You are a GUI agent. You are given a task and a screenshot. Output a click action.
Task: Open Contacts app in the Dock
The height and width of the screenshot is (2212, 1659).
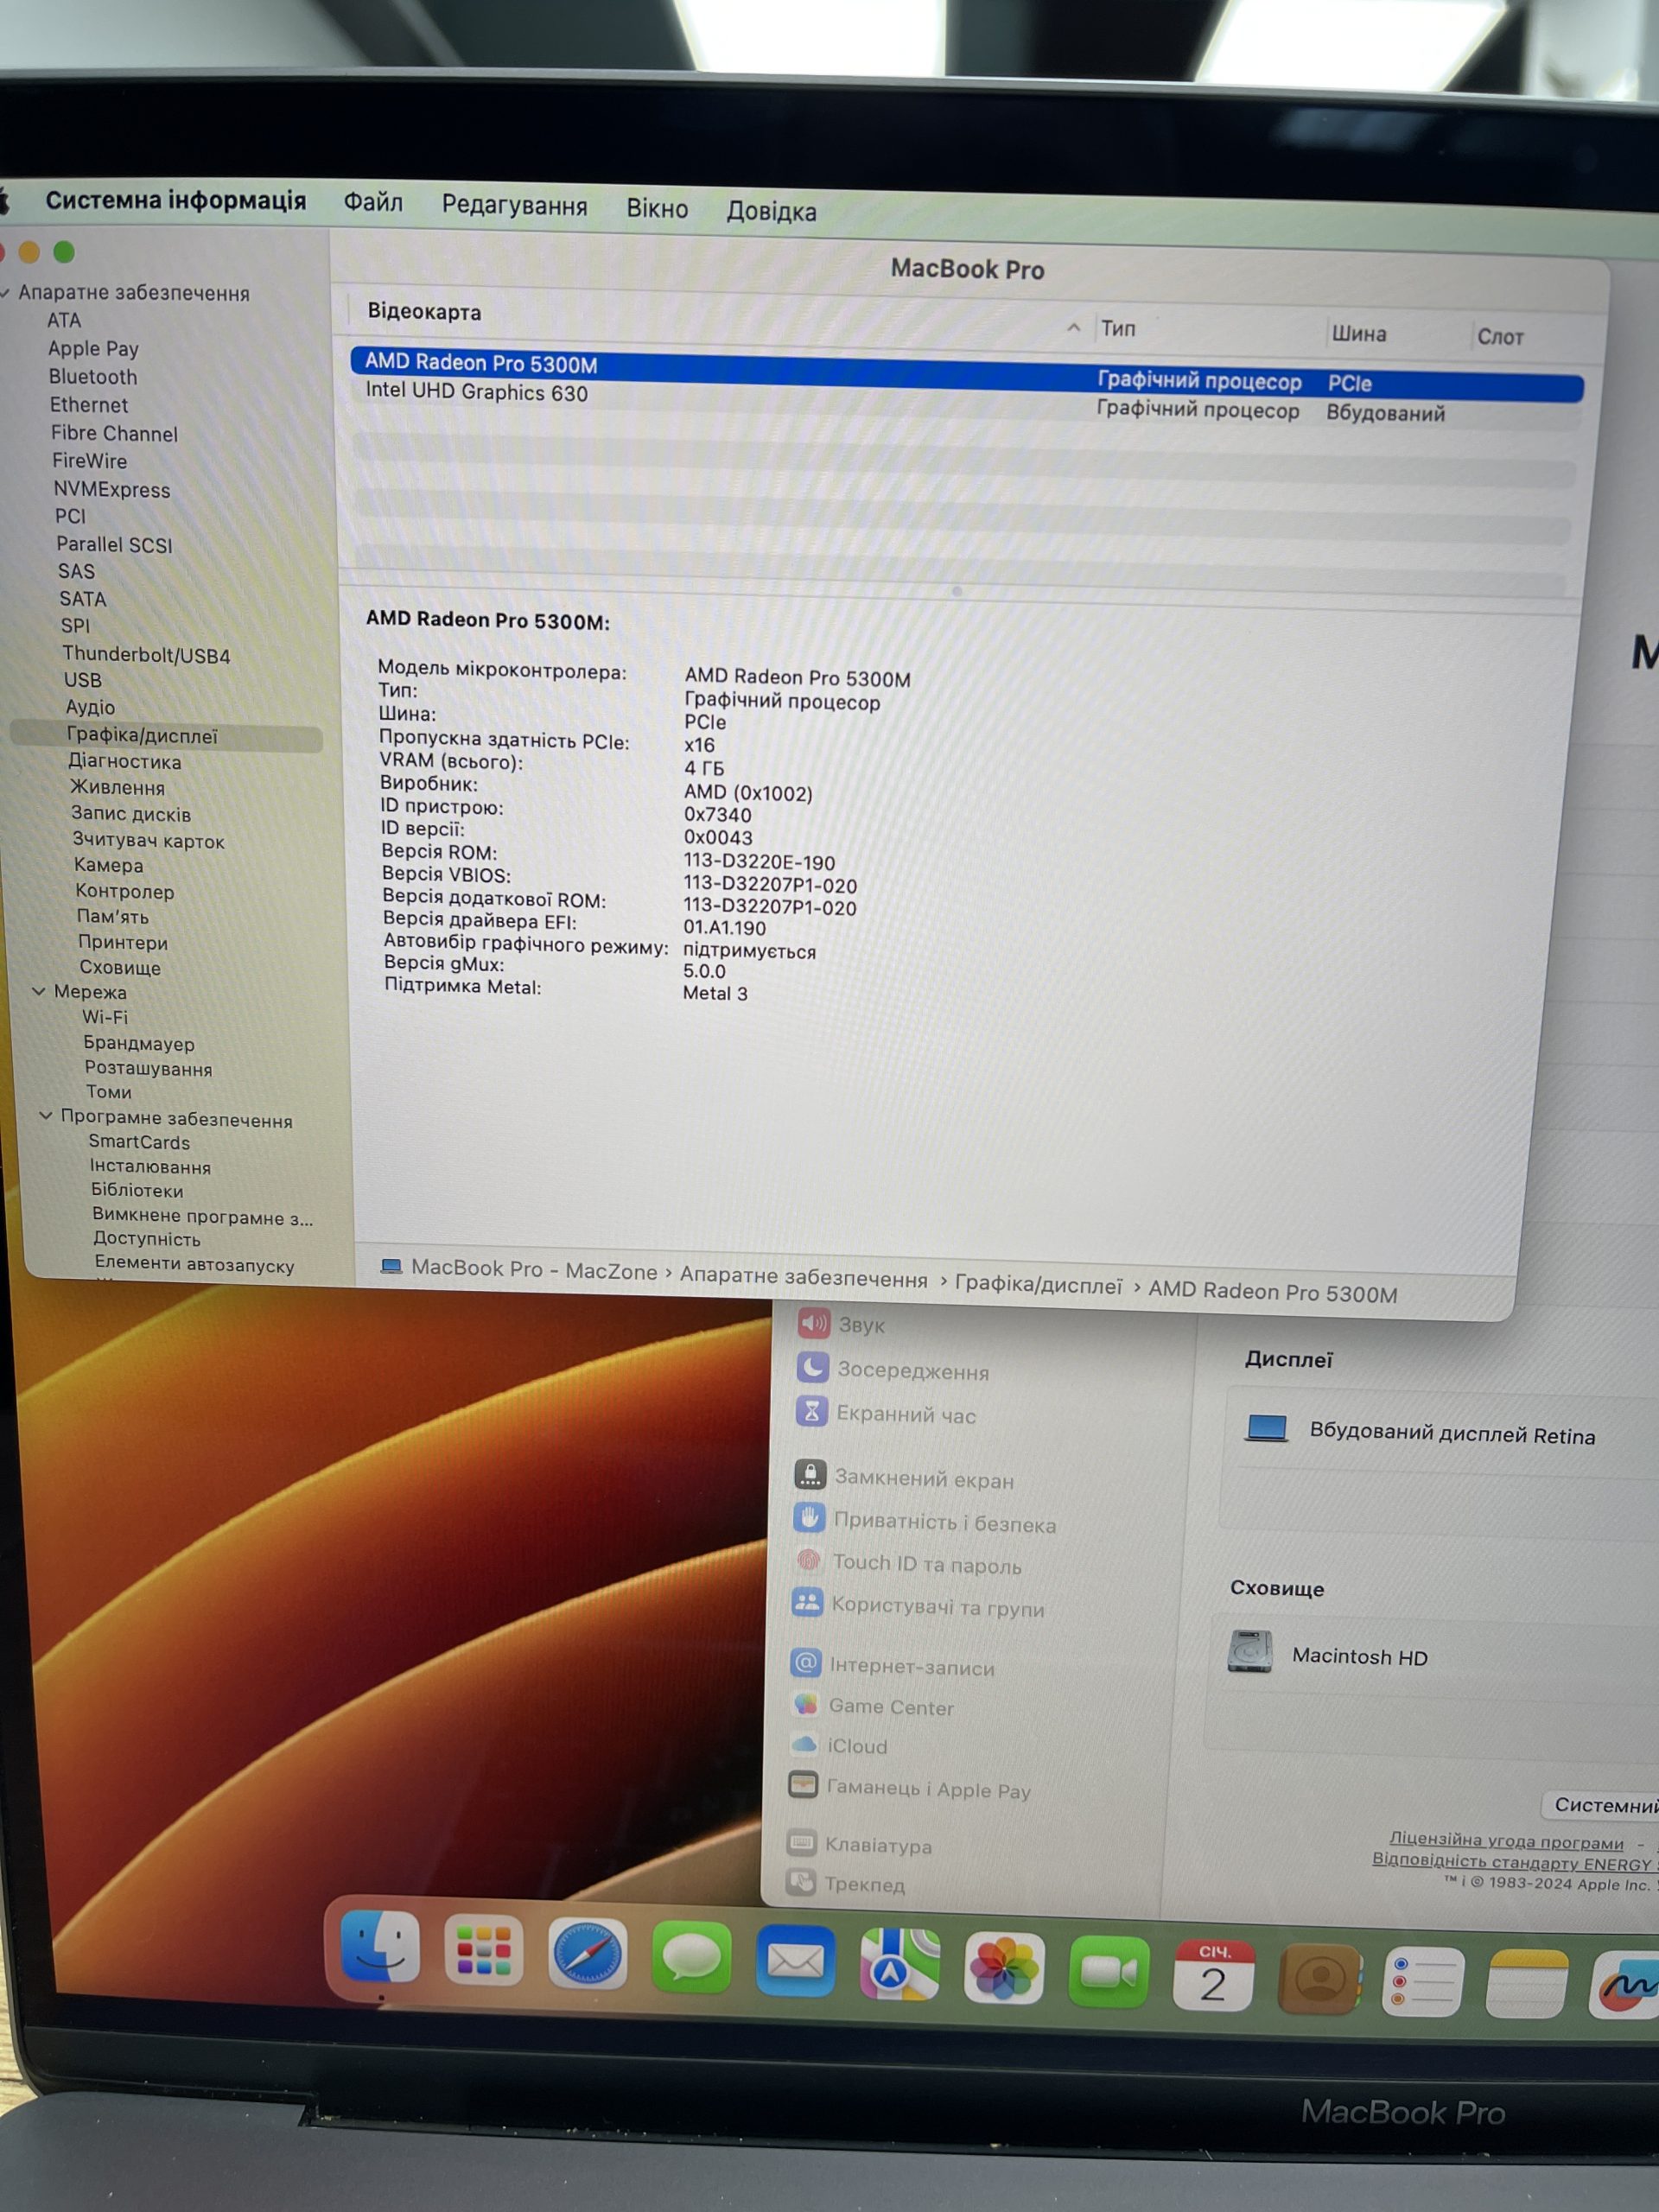click(x=1319, y=1979)
